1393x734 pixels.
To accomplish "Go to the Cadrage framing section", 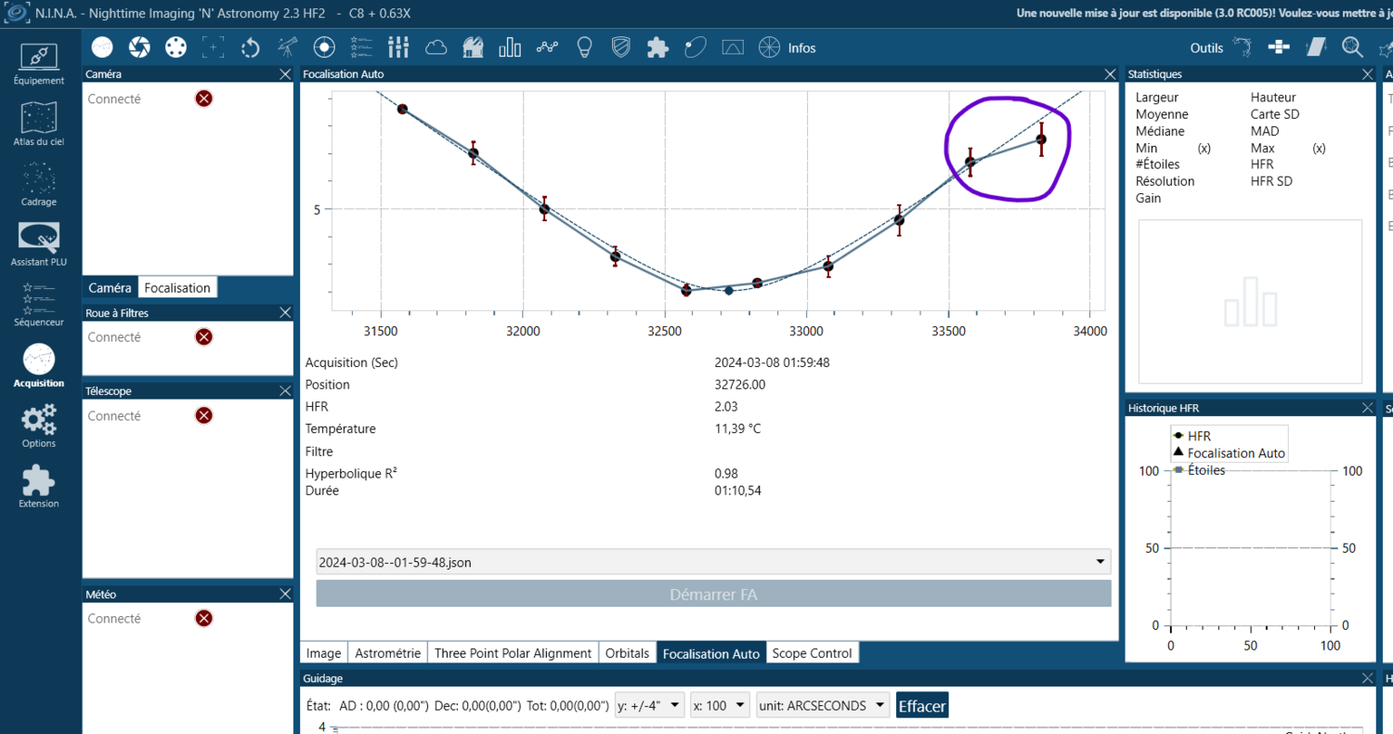I will (x=39, y=184).
